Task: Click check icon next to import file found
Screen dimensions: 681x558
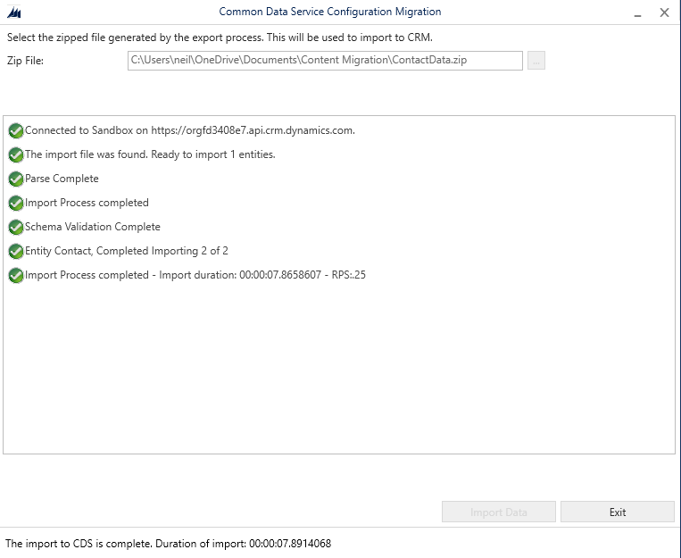Action: tap(16, 154)
